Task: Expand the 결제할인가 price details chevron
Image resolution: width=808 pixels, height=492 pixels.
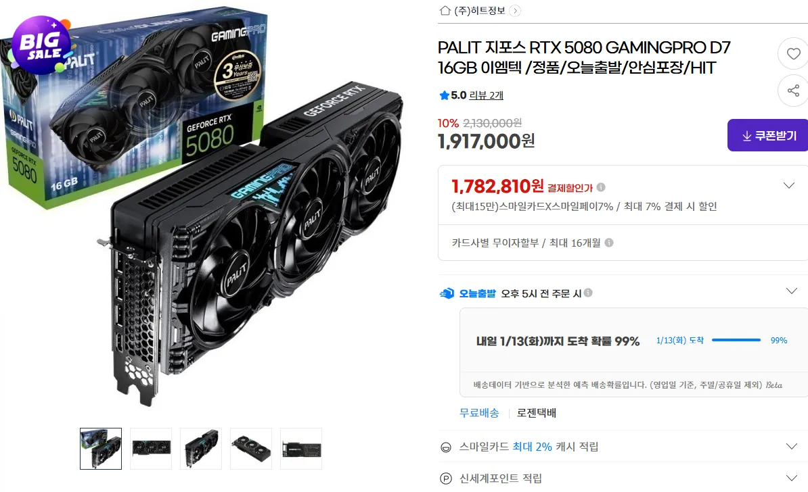Action: pyautogui.click(x=789, y=185)
